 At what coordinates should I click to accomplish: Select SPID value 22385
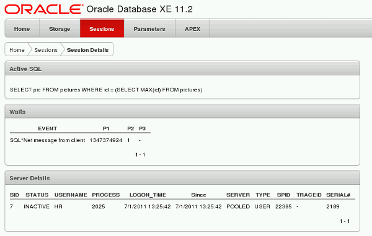(x=283, y=207)
